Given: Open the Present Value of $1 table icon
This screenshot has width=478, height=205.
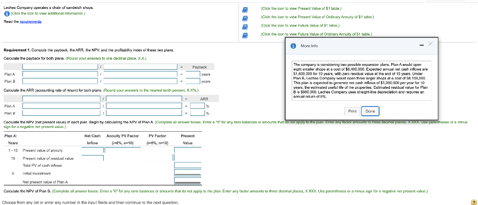Looking at the screenshot, I should pos(244,9).
